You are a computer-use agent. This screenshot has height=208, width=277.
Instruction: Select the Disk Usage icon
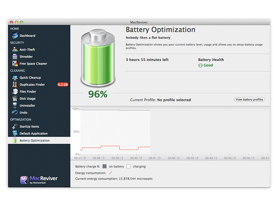[15, 99]
